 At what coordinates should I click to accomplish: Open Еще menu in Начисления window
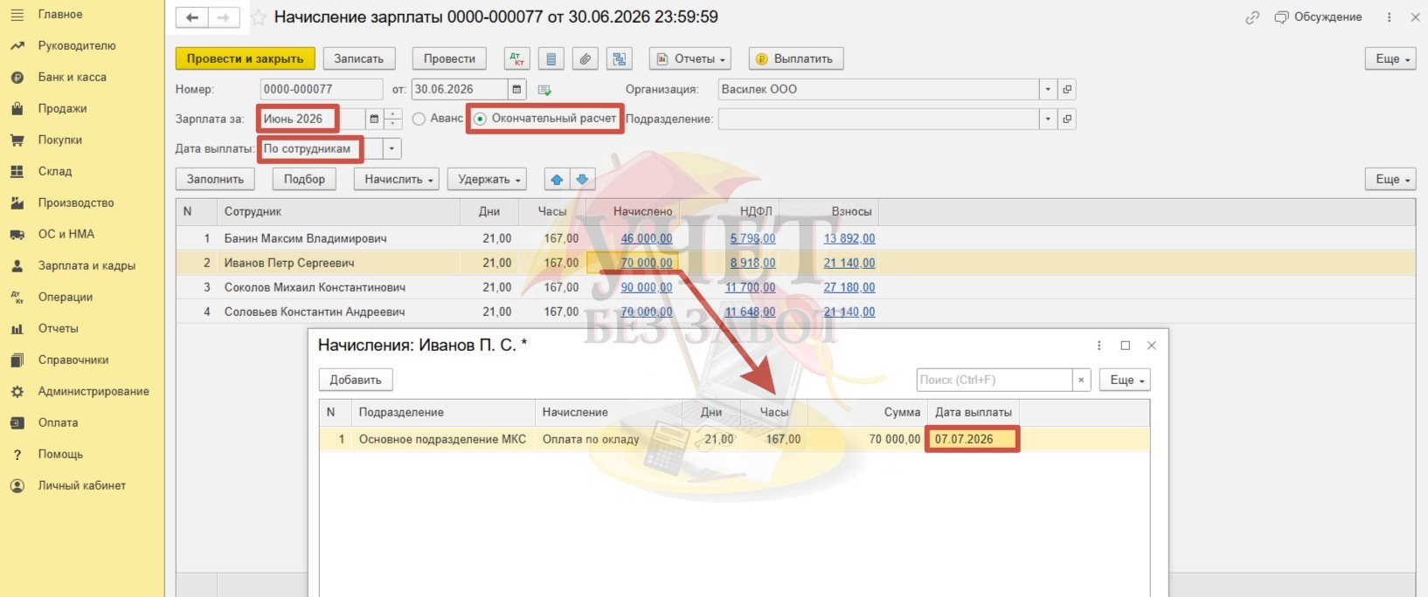[1126, 380]
